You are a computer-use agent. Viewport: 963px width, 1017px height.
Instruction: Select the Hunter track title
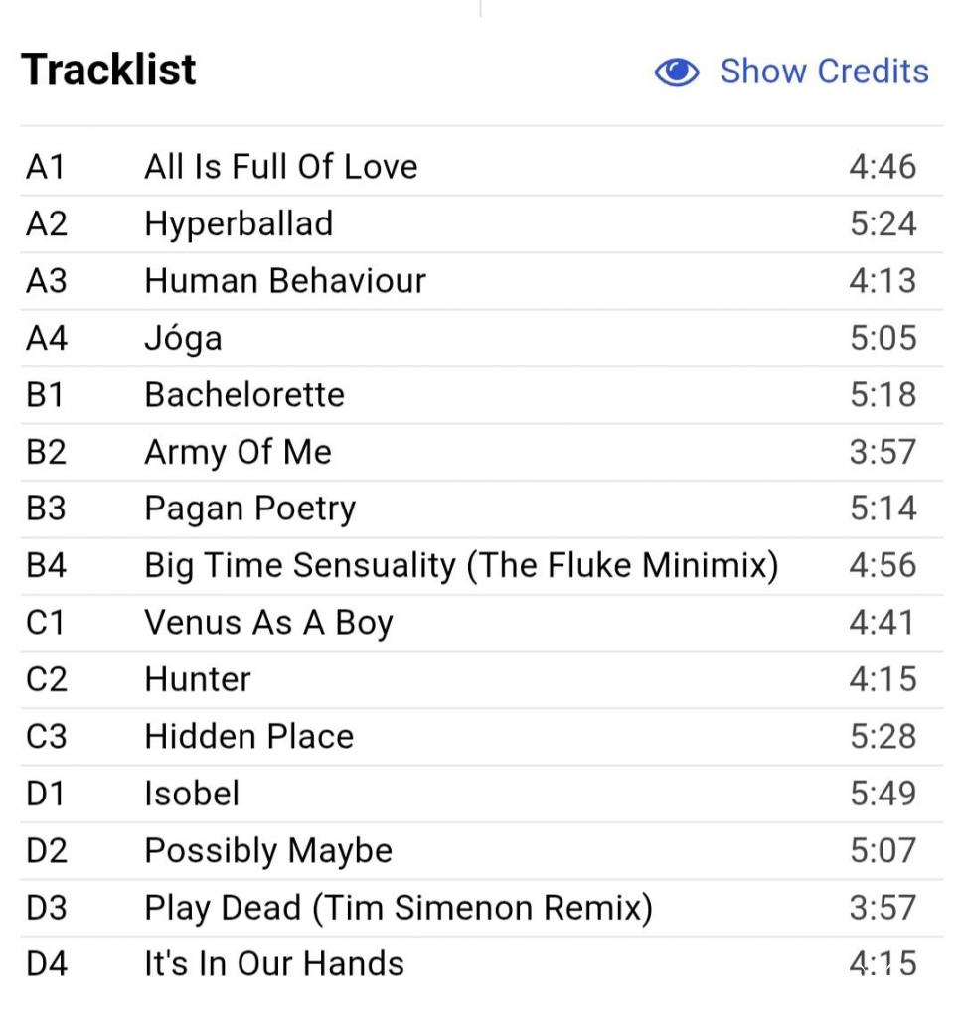pyautogui.click(x=198, y=679)
